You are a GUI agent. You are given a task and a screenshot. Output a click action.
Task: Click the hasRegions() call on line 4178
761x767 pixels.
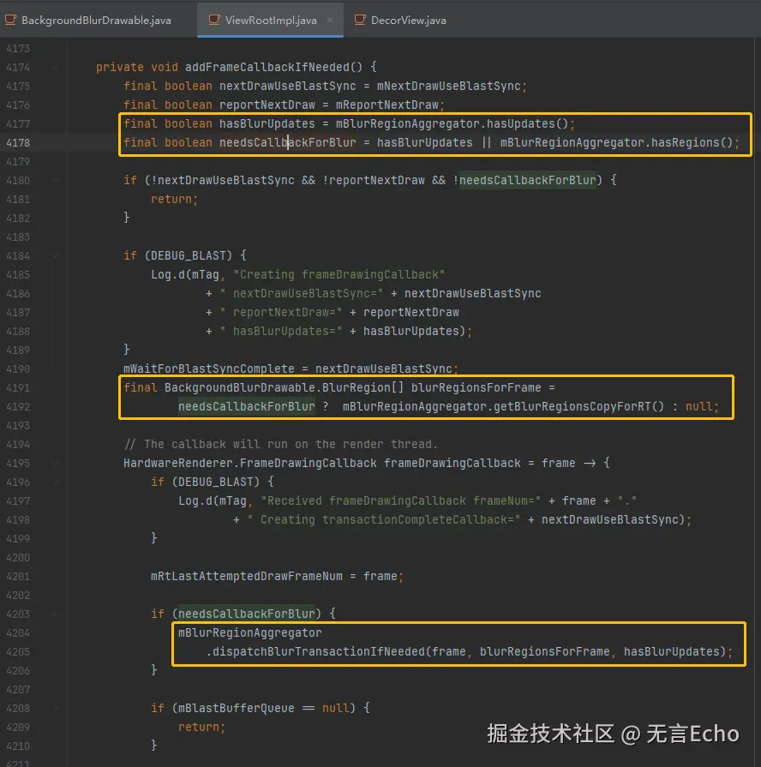point(692,143)
